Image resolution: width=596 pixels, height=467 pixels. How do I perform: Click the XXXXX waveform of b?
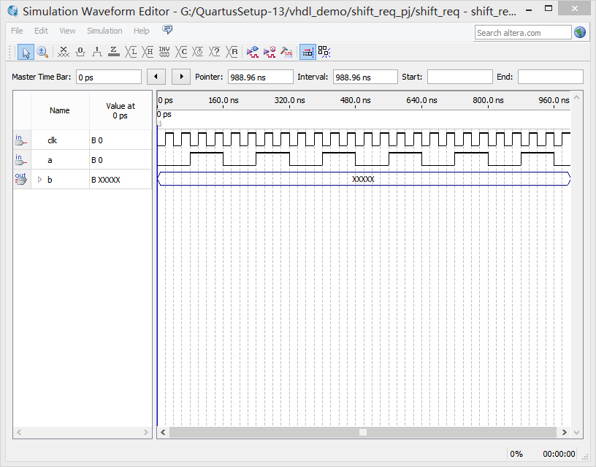[364, 179]
